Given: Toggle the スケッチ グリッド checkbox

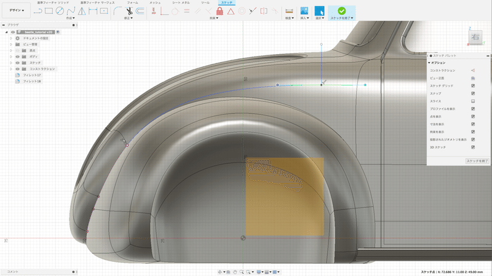Looking at the screenshot, I should [473, 86].
